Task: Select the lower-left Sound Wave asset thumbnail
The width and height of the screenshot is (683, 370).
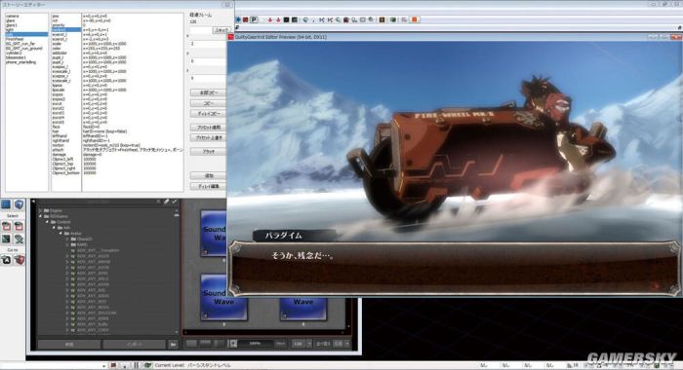Action: [x=223, y=297]
